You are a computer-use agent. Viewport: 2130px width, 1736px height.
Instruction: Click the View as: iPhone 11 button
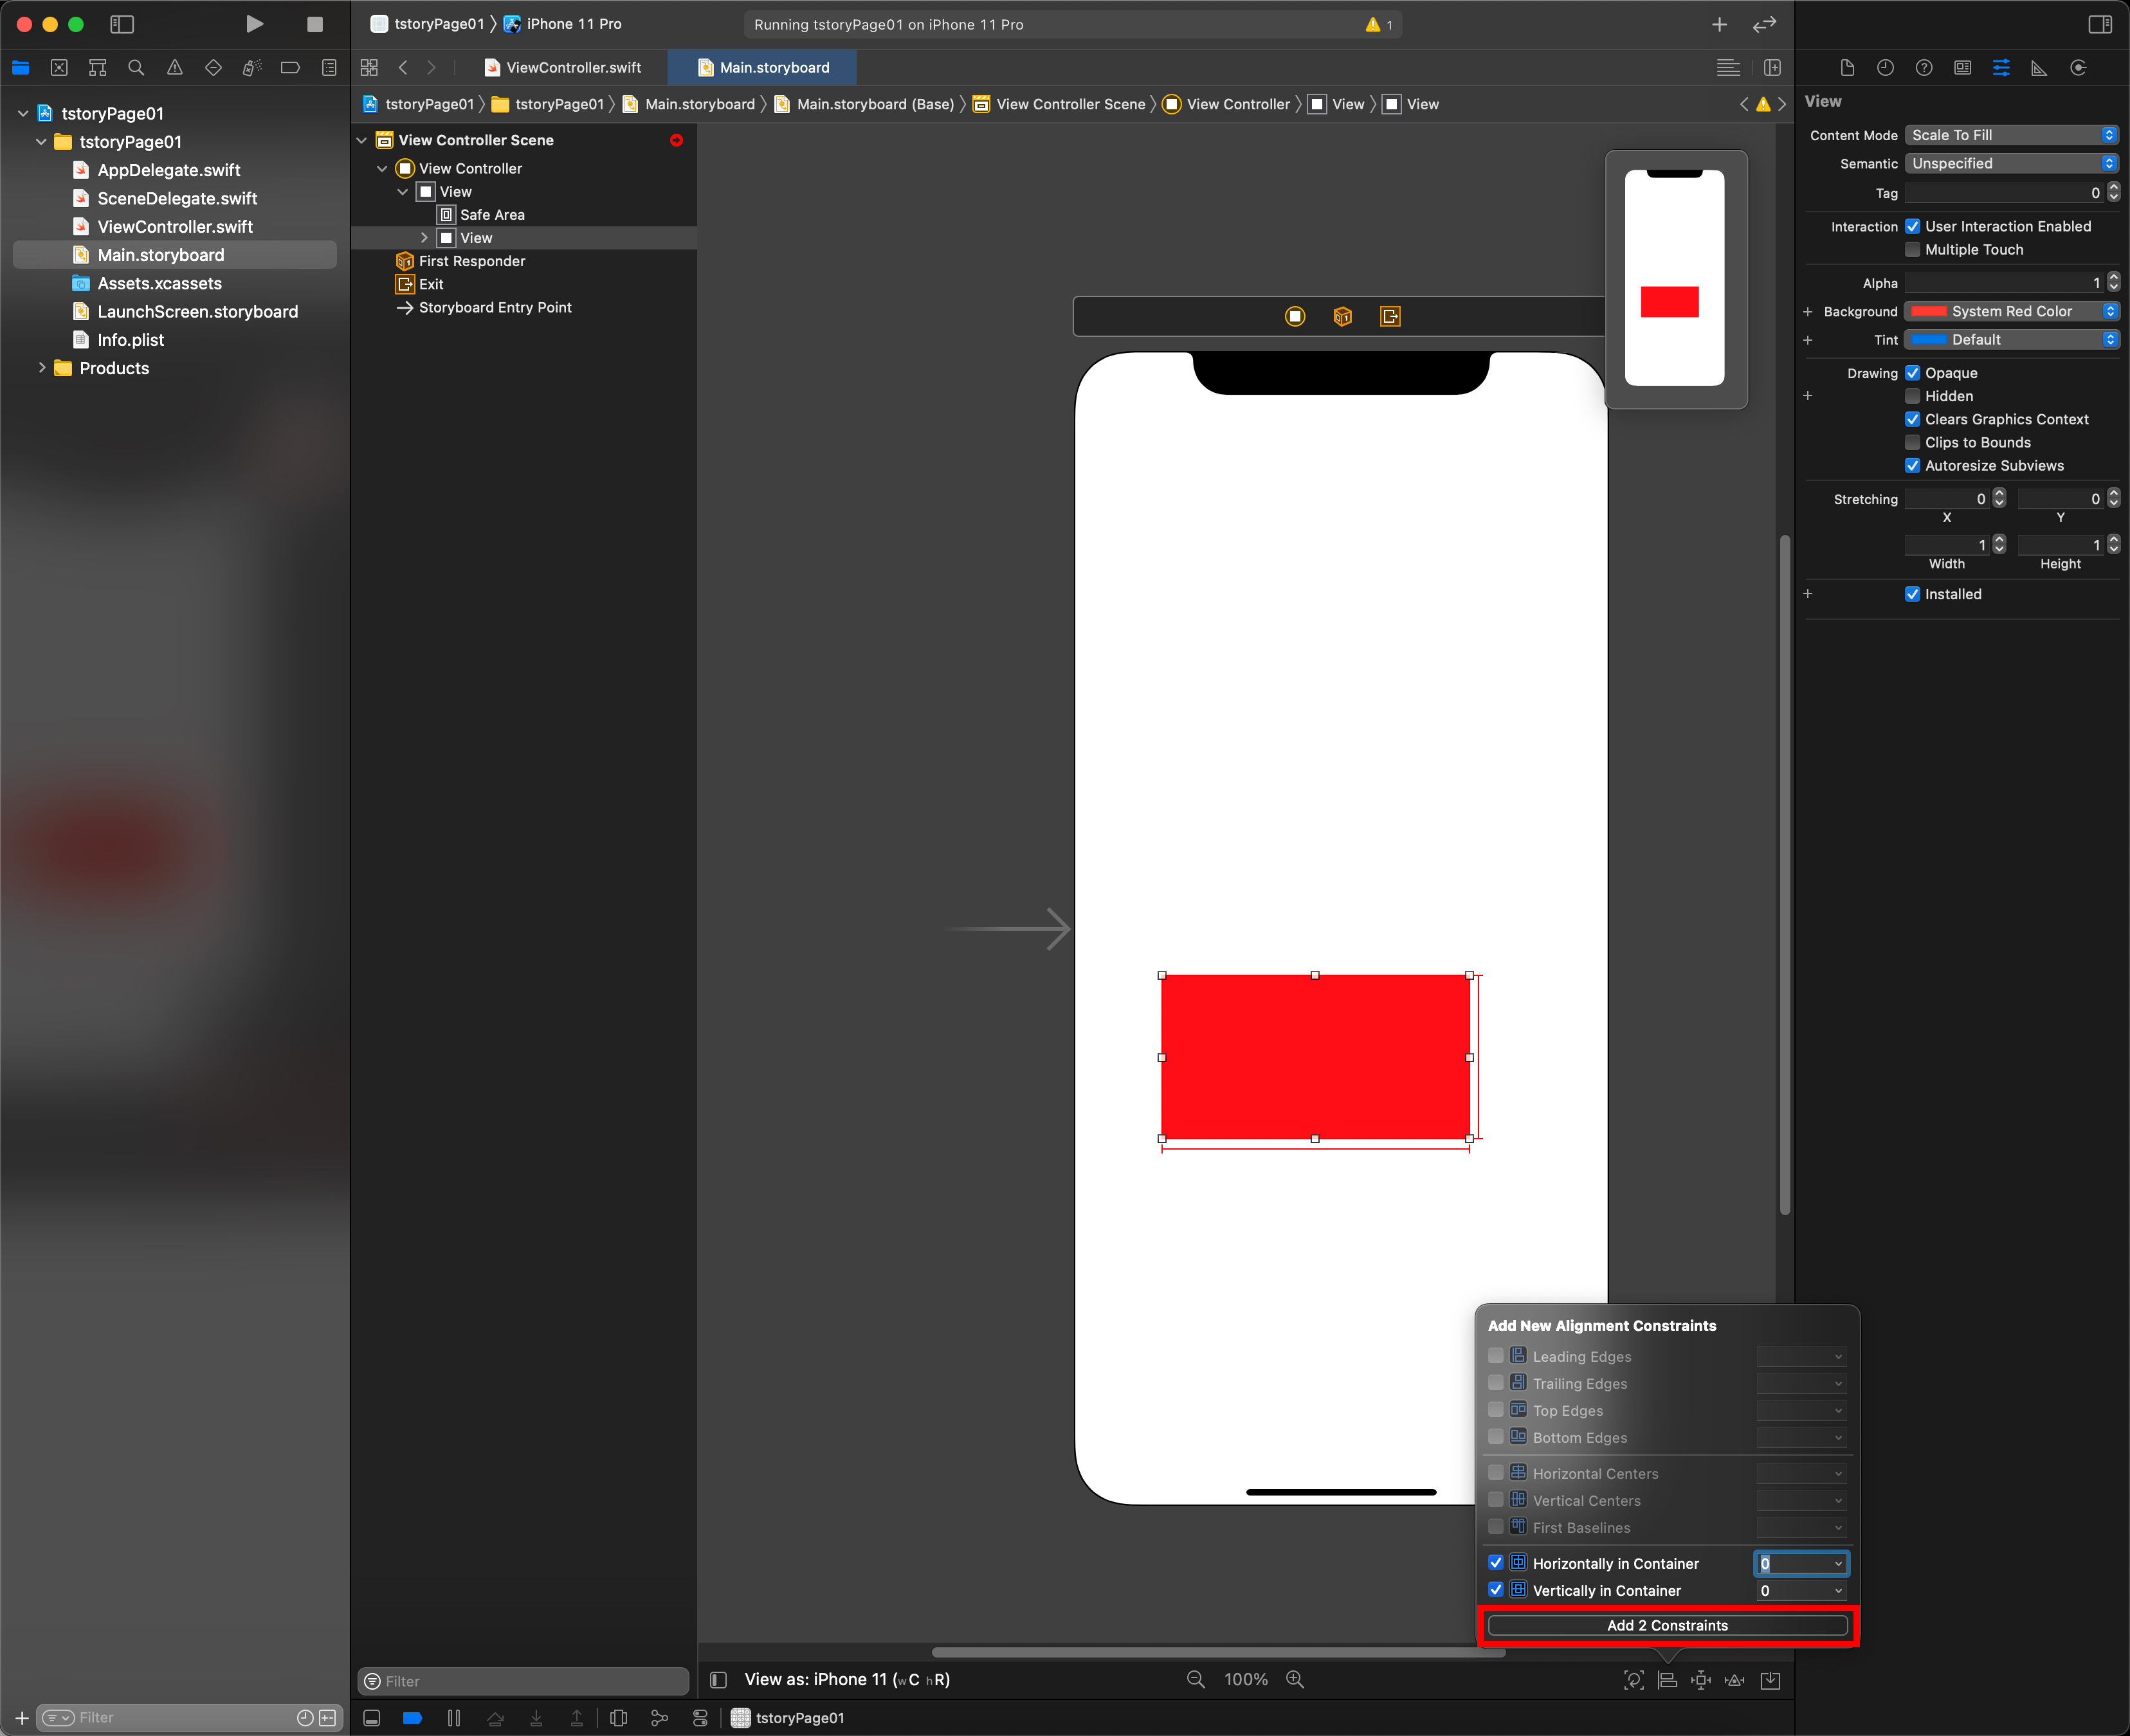pos(846,1680)
